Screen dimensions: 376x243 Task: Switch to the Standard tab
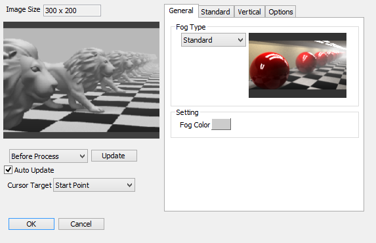(216, 12)
